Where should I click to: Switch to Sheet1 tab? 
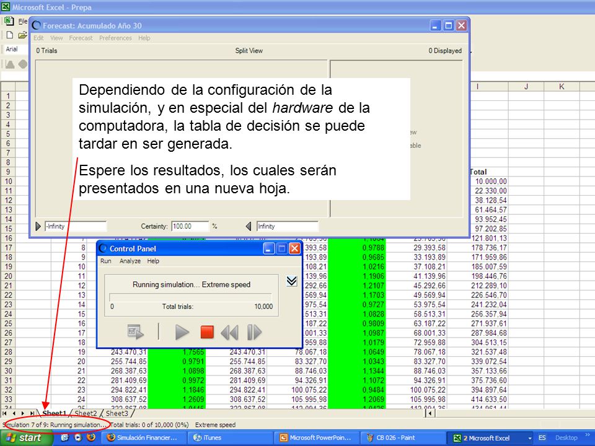[54, 413]
